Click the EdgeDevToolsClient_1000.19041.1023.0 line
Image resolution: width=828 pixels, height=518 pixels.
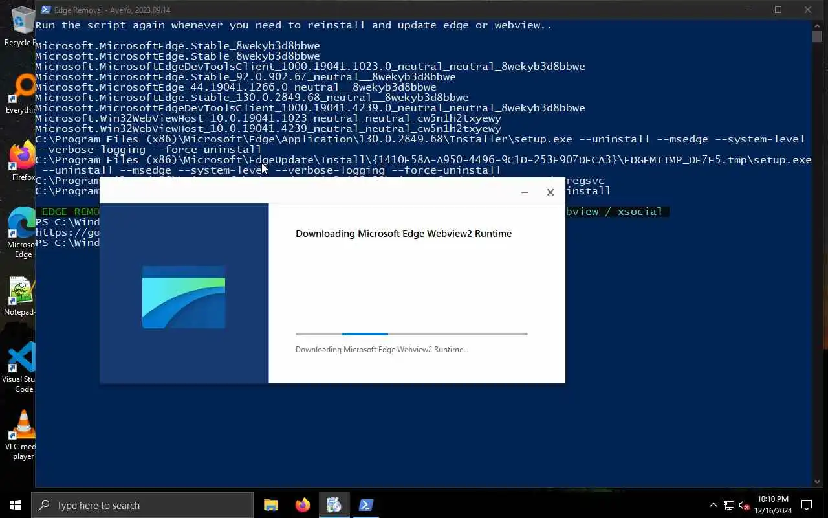pyautogui.click(x=310, y=67)
